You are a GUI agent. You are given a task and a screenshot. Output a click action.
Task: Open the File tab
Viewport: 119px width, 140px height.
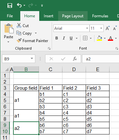(10, 16)
